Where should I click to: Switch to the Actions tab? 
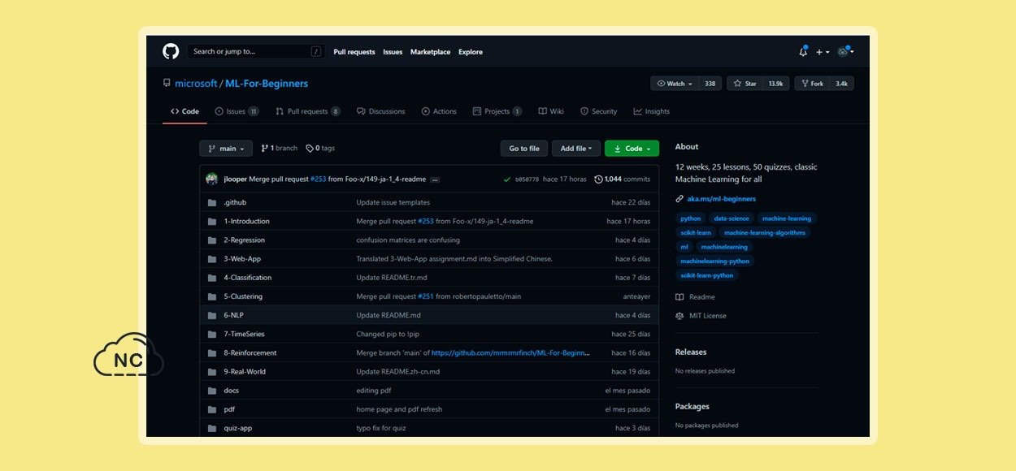coord(439,111)
